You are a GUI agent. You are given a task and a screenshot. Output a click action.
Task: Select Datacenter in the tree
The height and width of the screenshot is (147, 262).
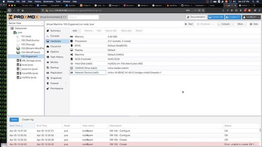pos(21,29)
